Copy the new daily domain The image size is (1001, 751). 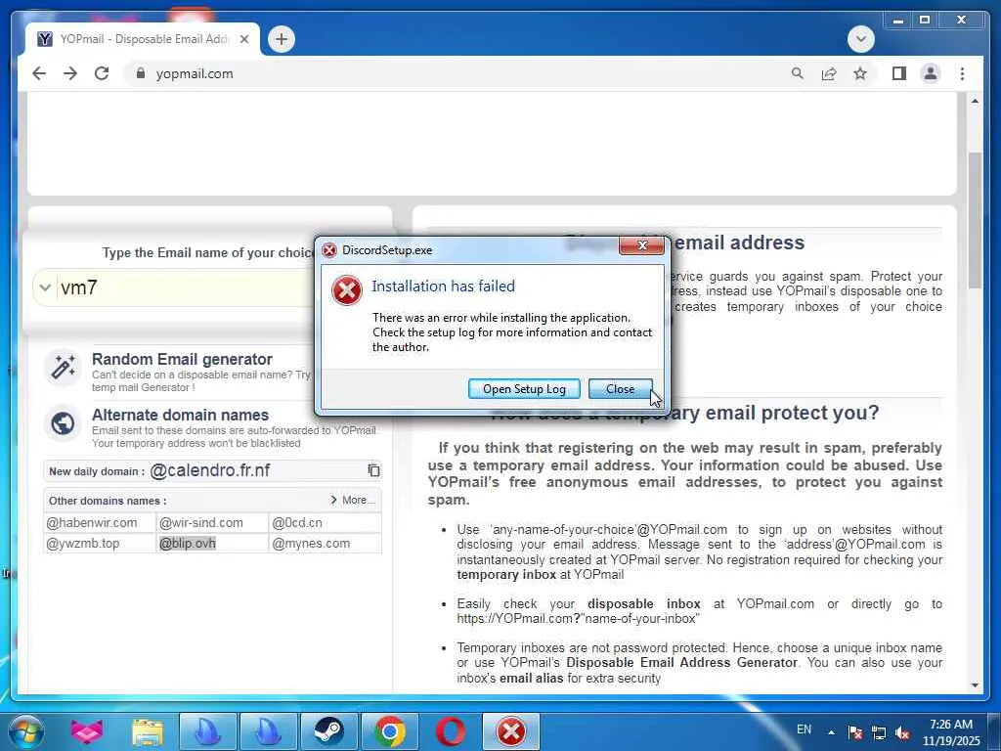373,470
